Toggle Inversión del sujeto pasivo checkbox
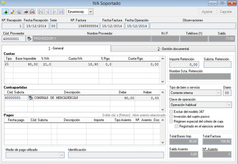238x164 pixels. tap(171, 116)
